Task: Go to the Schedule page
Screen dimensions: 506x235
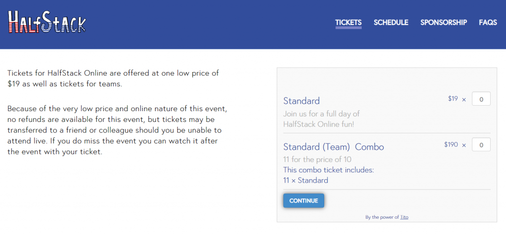Action: click(x=391, y=23)
